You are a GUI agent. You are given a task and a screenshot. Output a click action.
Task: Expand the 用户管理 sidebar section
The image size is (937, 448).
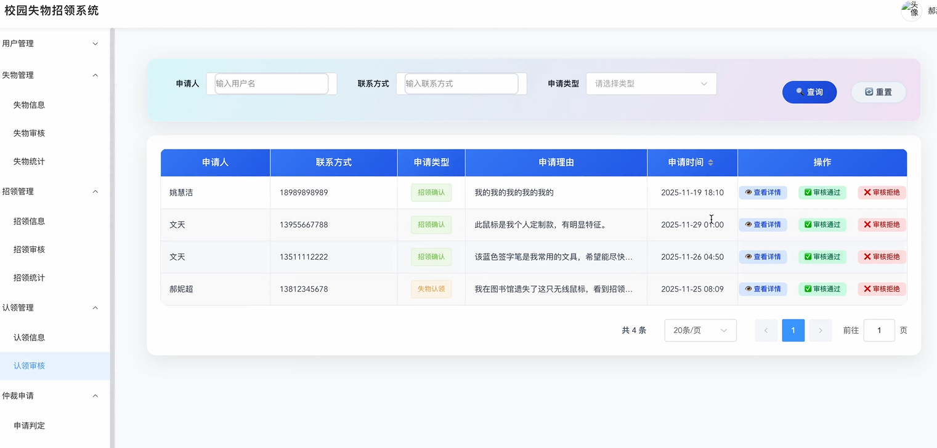click(54, 43)
